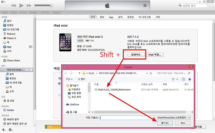The width and height of the screenshot is (215, 133).
Task: Open the up-next list icon
Action: click(x=145, y=5)
